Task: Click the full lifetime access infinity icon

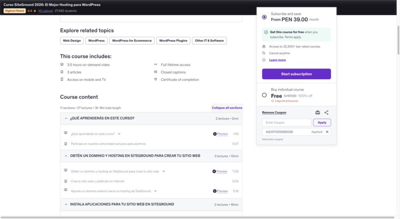Action: [x=155, y=64]
